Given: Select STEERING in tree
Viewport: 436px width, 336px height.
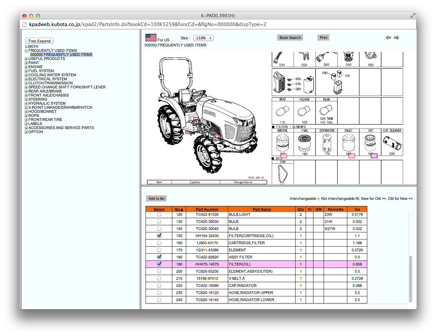Looking at the screenshot, I should pos(38,99).
